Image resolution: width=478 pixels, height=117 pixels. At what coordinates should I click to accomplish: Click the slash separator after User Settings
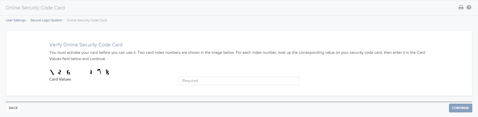click(x=28, y=20)
